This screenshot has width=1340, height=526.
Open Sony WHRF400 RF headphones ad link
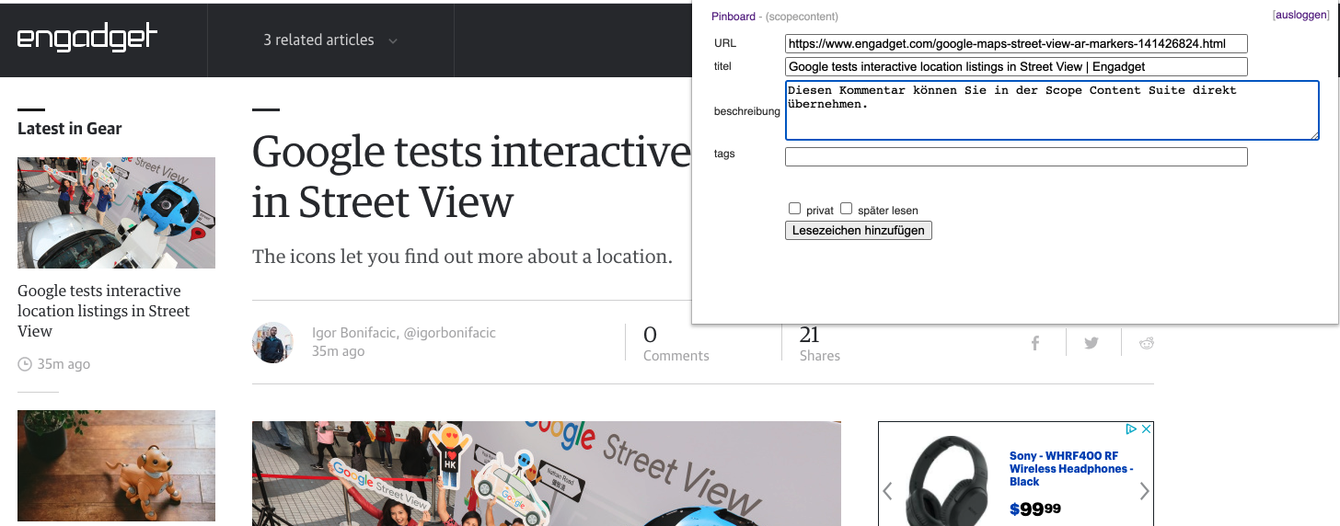[1072, 469]
